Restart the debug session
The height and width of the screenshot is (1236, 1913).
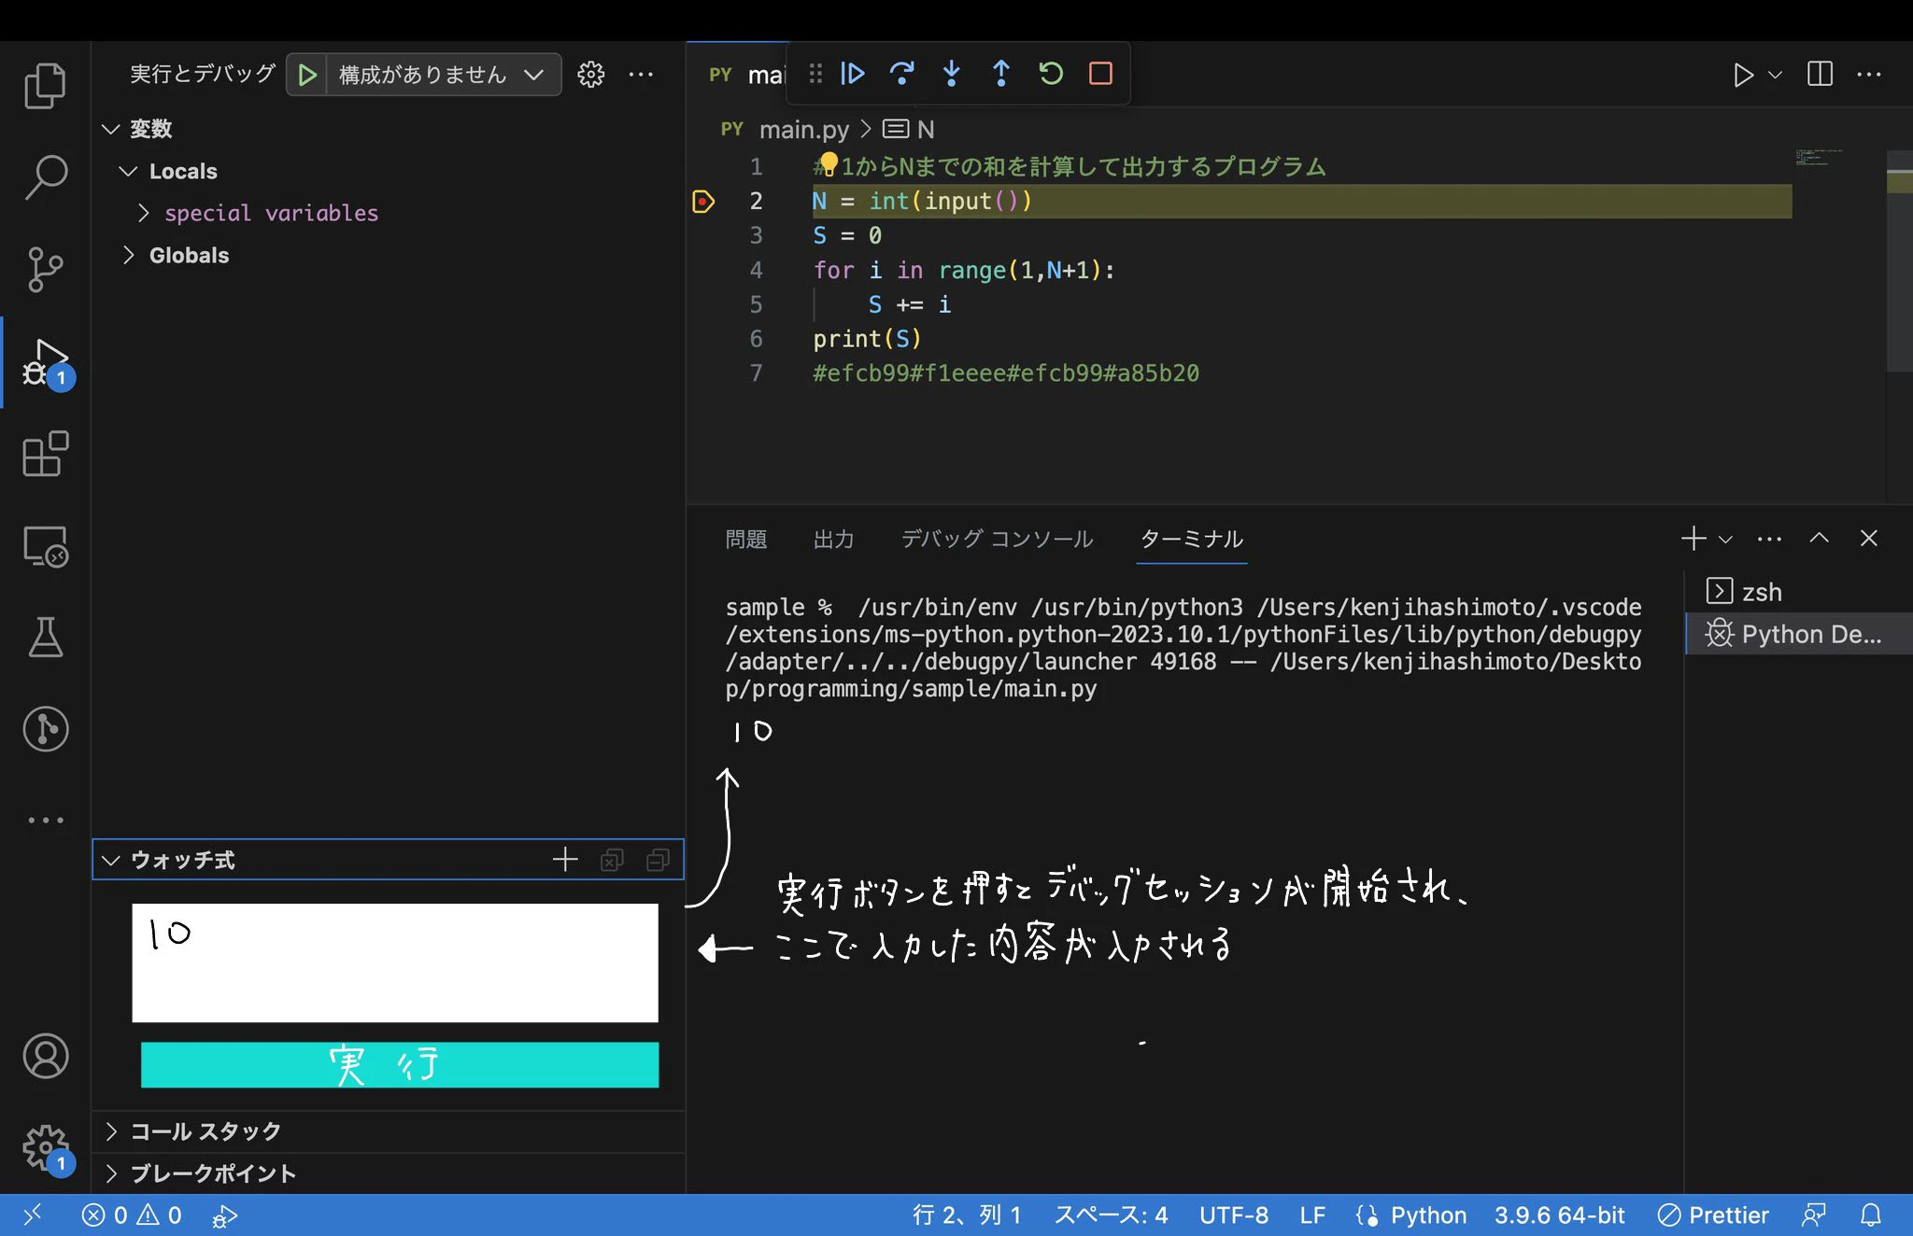click(x=1051, y=73)
